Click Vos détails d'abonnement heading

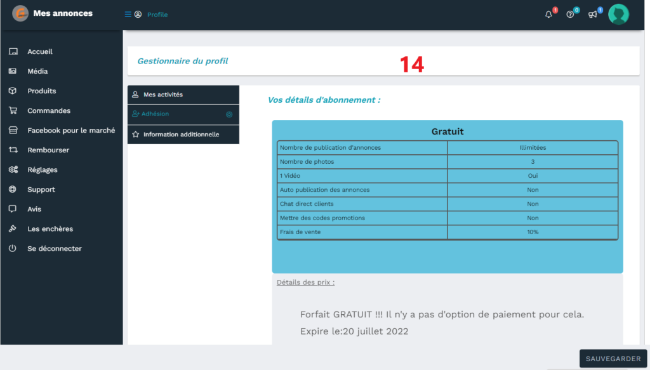pyautogui.click(x=324, y=100)
